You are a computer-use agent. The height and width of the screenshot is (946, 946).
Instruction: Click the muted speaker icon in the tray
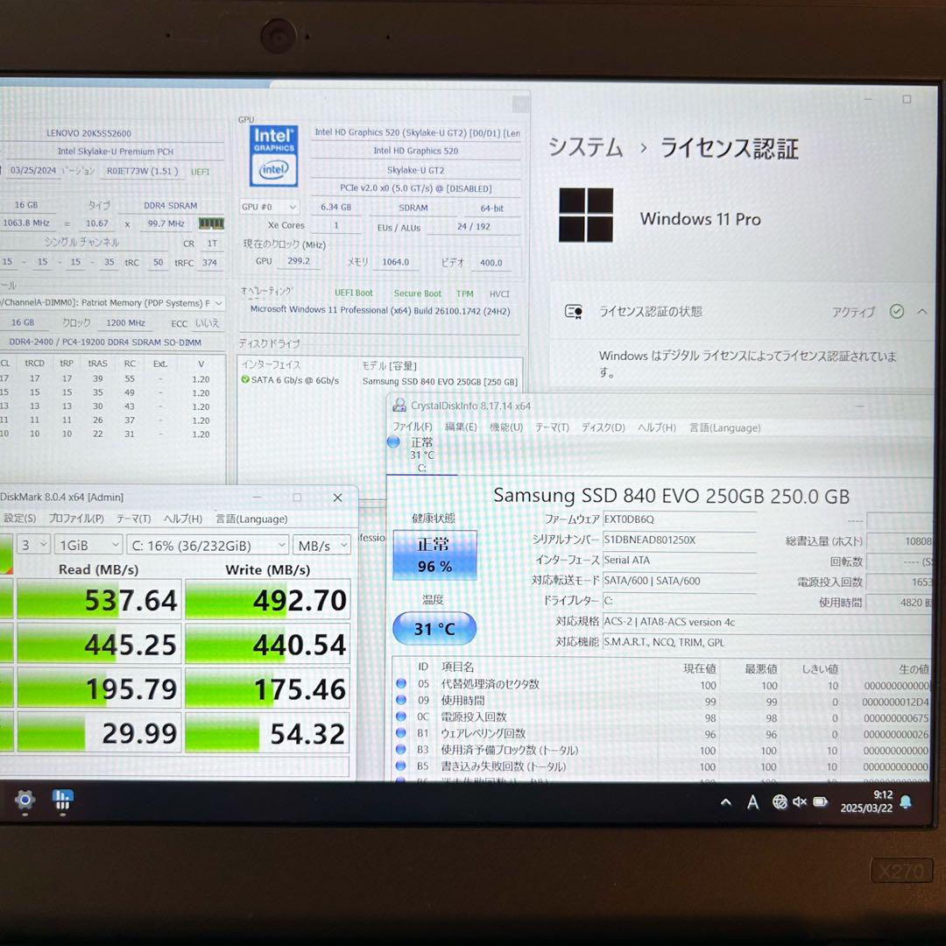[800, 801]
